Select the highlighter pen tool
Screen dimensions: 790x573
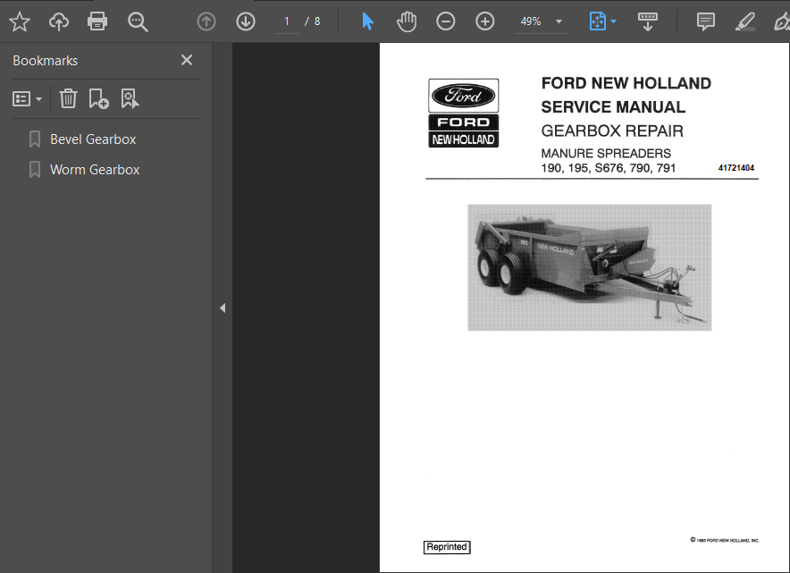[x=744, y=21]
